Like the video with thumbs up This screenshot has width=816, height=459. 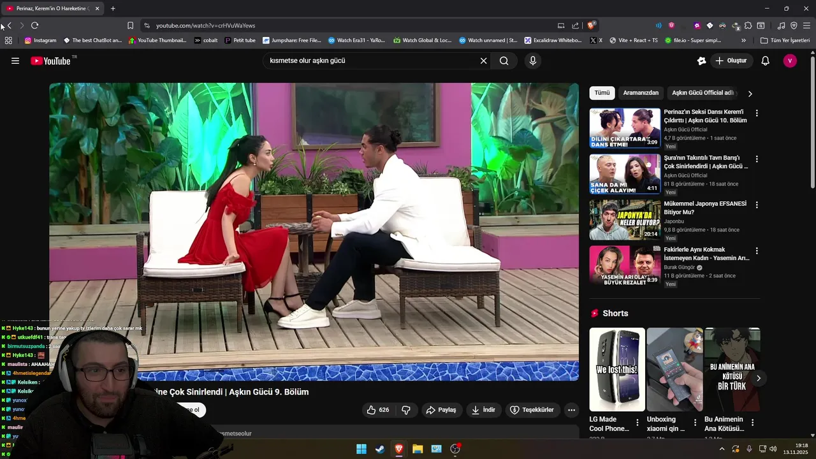pos(377,410)
